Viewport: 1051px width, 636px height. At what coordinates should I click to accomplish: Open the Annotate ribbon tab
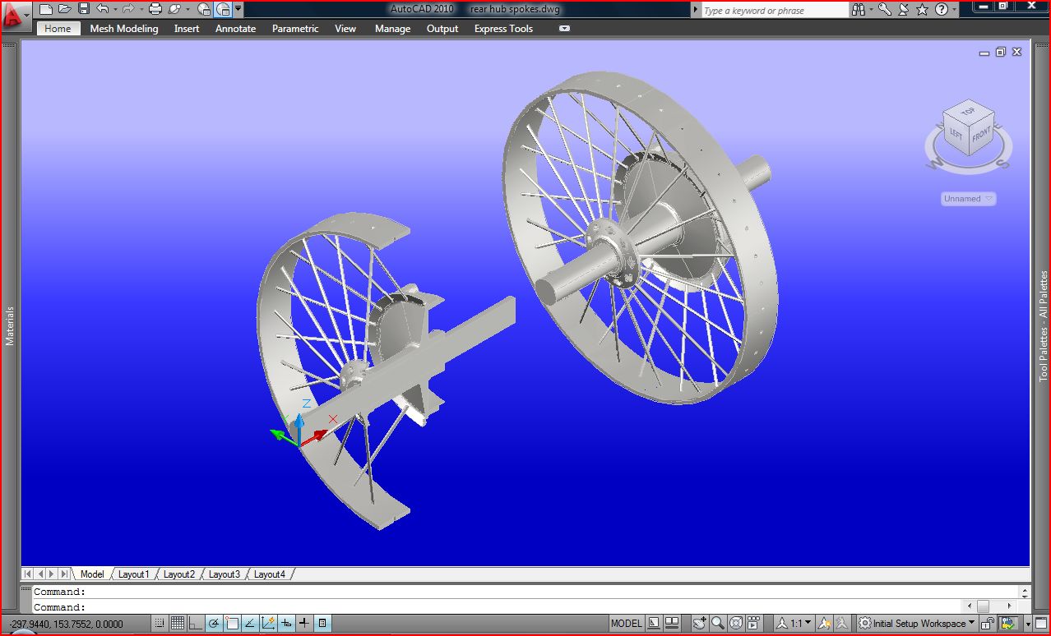point(235,29)
